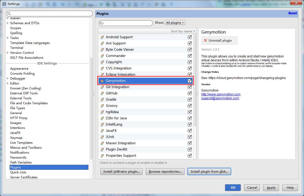Open the Keymap settings page

[16, 138]
